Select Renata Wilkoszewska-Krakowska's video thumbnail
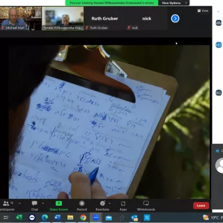The image size is (223, 223). [63, 19]
